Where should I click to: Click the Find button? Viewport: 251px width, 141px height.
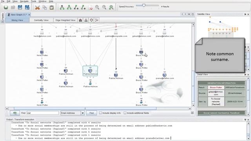pyautogui.click(x=91, y=113)
